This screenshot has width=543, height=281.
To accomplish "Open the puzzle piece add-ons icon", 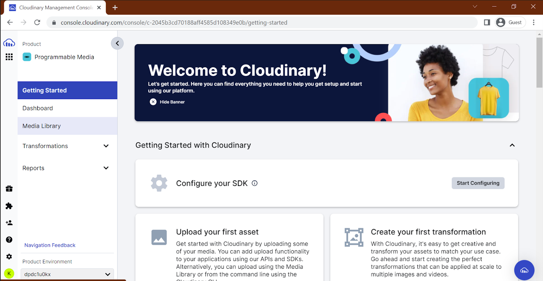I will pos(9,206).
